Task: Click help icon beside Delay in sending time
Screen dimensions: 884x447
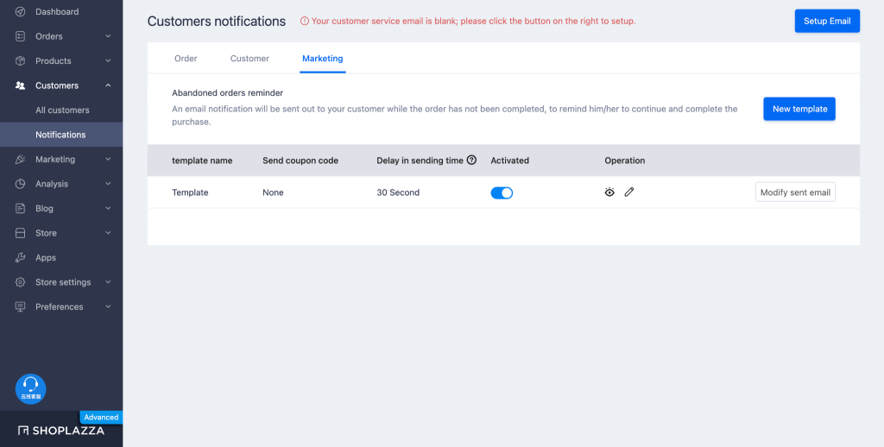Action: pos(471,161)
